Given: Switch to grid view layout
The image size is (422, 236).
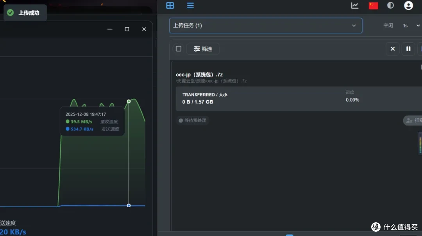Looking at the screenshot, I should pos(170,5).
